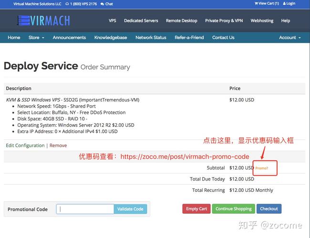Screen dimensions: 310x238
Task: Click the Virtual Machine Solutions LLC text
Action: coord(37,4)
